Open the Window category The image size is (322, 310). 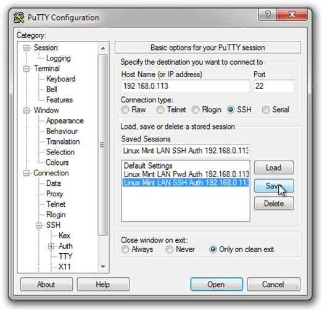pyautogui.click(x=46, y=111)
